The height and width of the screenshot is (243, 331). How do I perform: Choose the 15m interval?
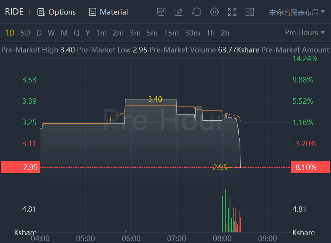tap(171, 33)
